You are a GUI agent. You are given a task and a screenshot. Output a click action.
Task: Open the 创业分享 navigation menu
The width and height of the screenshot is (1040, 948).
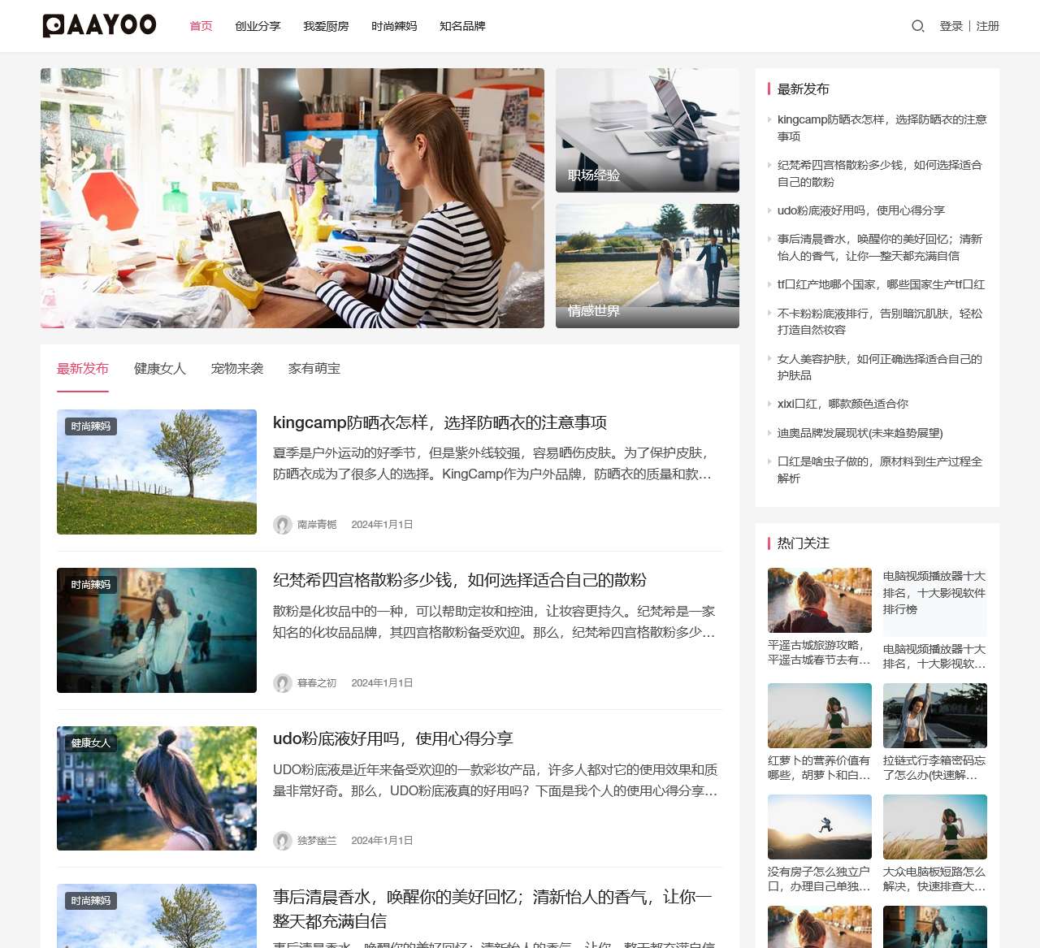pyautogui.click(x=257, y=26)
